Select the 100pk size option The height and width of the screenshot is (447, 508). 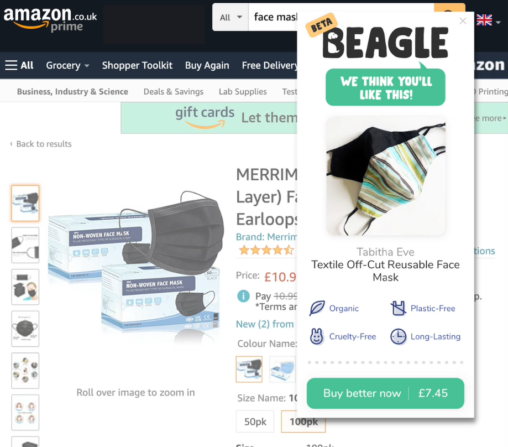303,422
